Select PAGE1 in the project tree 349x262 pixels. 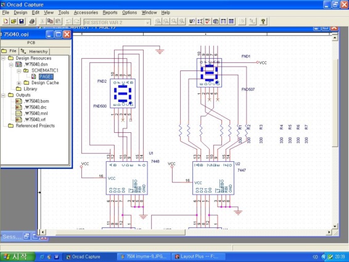point(46,77)
